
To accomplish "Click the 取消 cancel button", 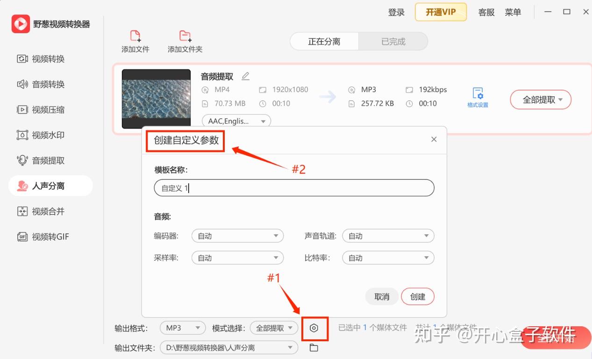I will pyautogui.click(x=382, y=296).
